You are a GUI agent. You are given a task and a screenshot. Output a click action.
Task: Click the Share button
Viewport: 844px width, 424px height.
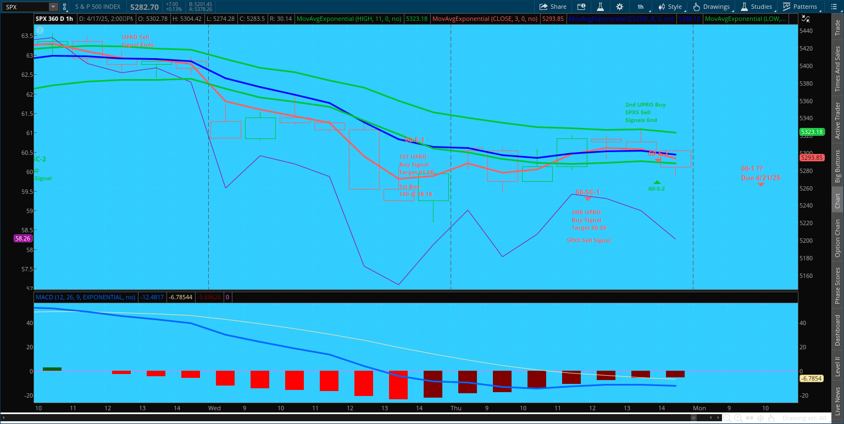tap(553, 7)
